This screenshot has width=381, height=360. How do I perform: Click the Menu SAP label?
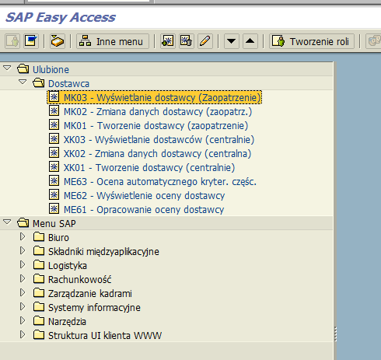pyautogui.click(x=54, y=224)
